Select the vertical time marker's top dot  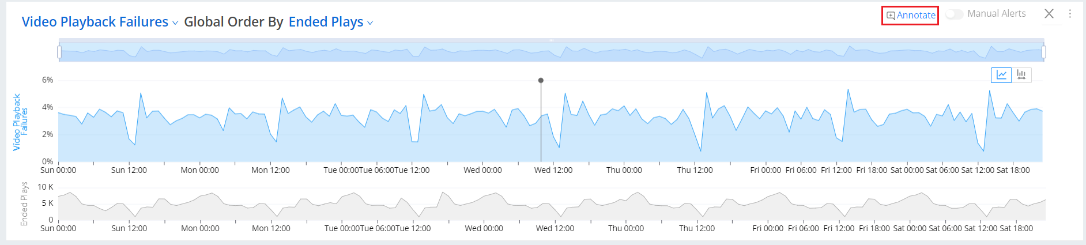coord(541,80)
